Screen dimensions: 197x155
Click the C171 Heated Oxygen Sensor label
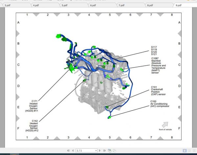pos(32,106)
